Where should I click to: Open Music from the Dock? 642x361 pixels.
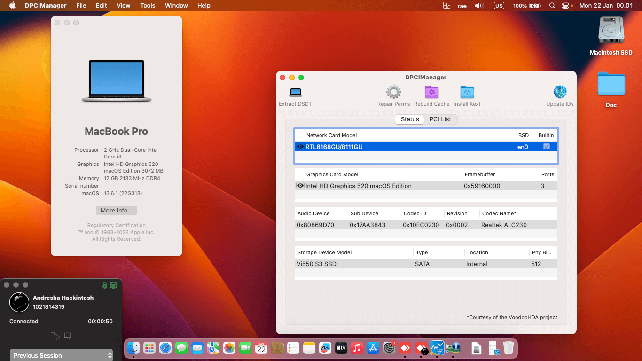(x=357, y=348)
